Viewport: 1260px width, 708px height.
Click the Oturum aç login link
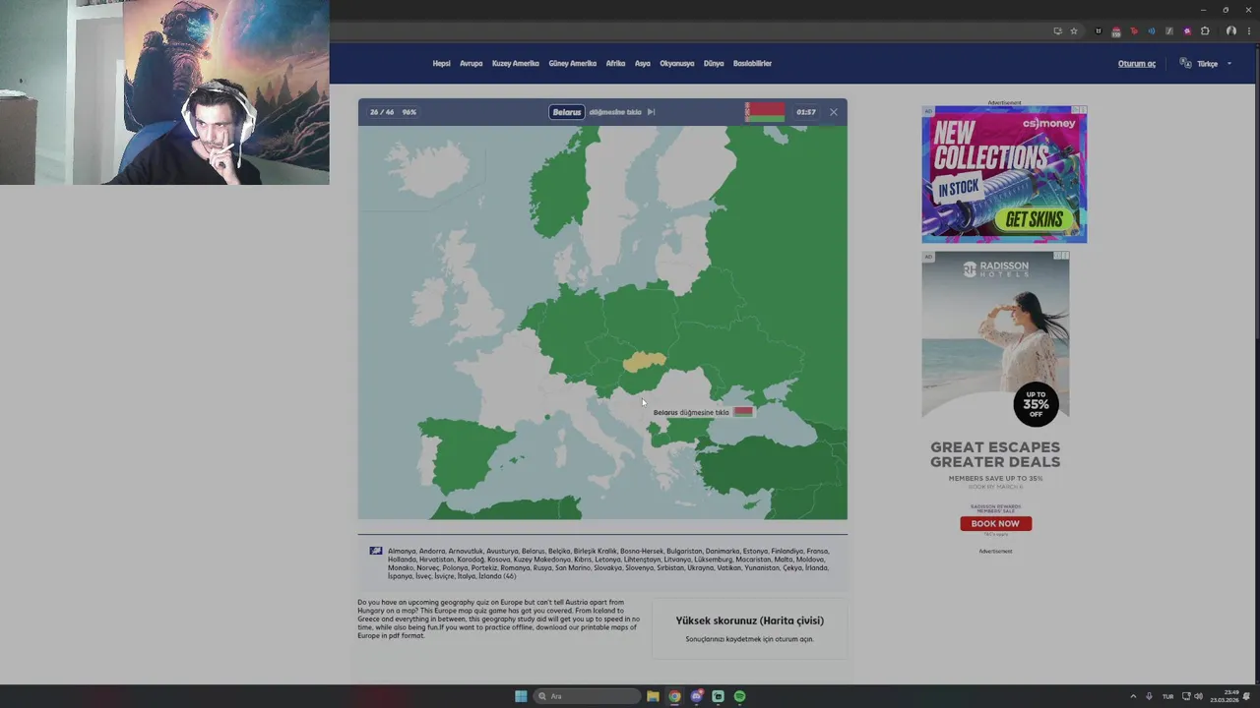[x=1137, y=64]
